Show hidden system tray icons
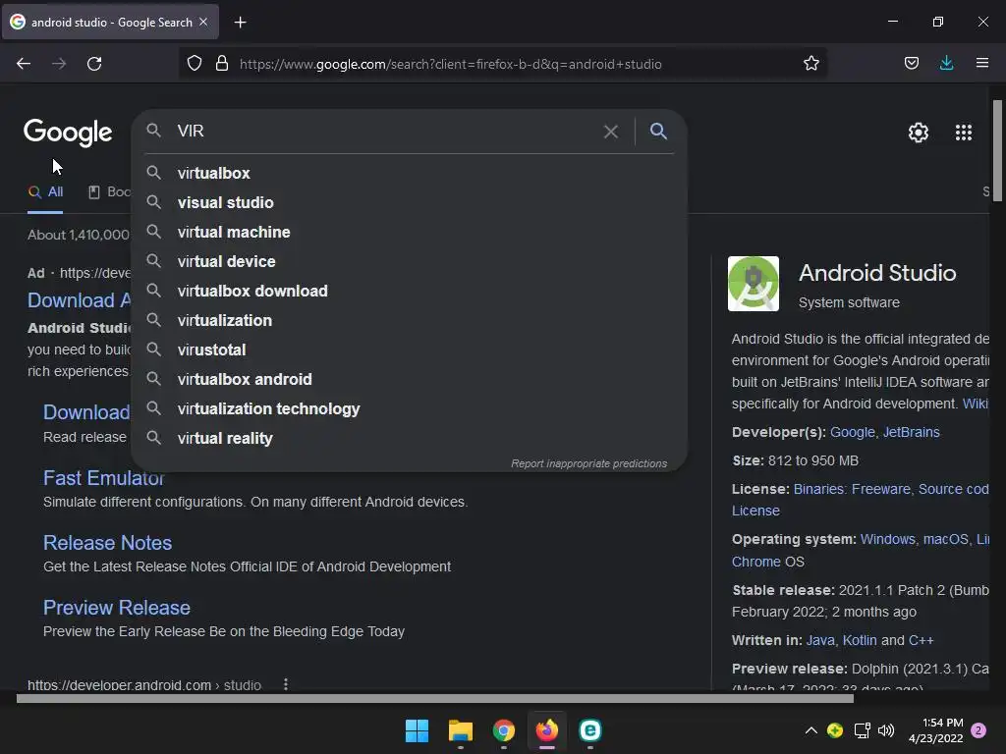Image resolution: width=1006 pixels, height=754 pixels. pyautogui.click(x=810, y=730)
